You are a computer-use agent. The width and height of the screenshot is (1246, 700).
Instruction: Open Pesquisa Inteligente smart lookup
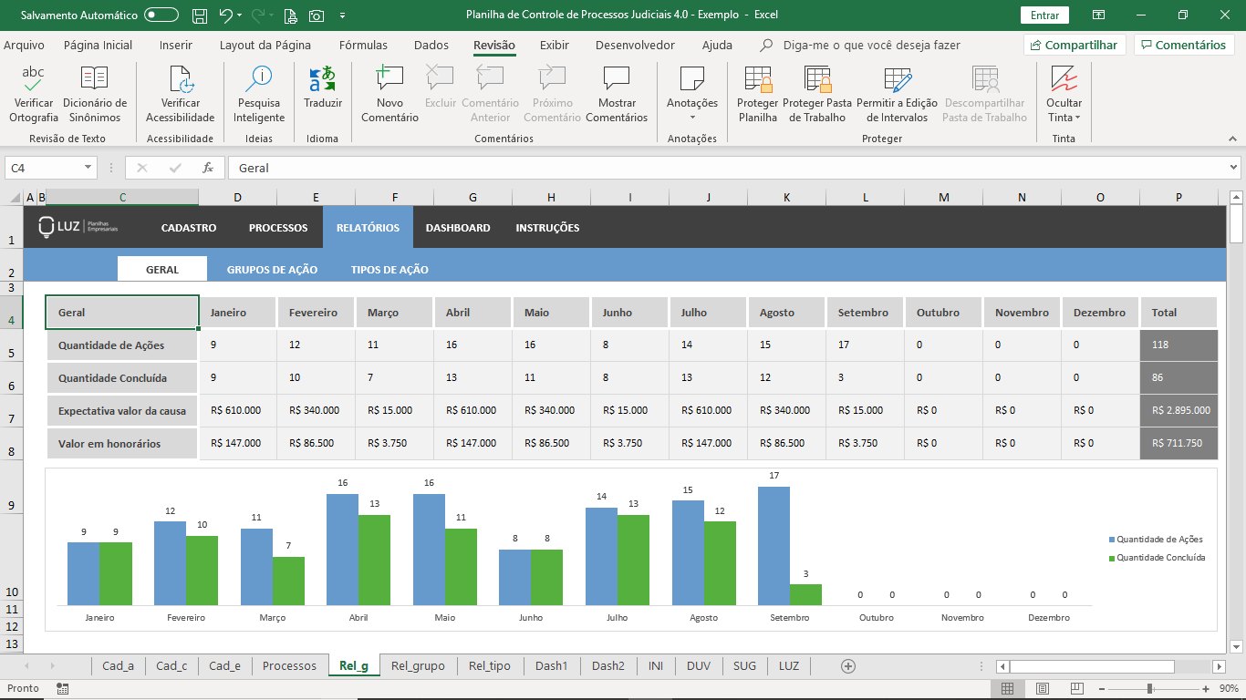tap(259, 79)
